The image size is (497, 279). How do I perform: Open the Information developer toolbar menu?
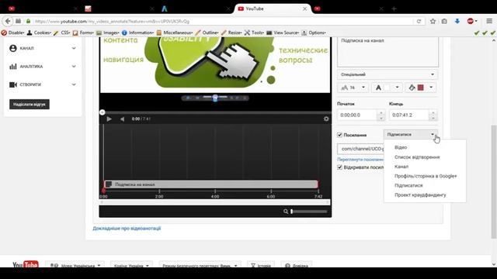coord(137,33)
